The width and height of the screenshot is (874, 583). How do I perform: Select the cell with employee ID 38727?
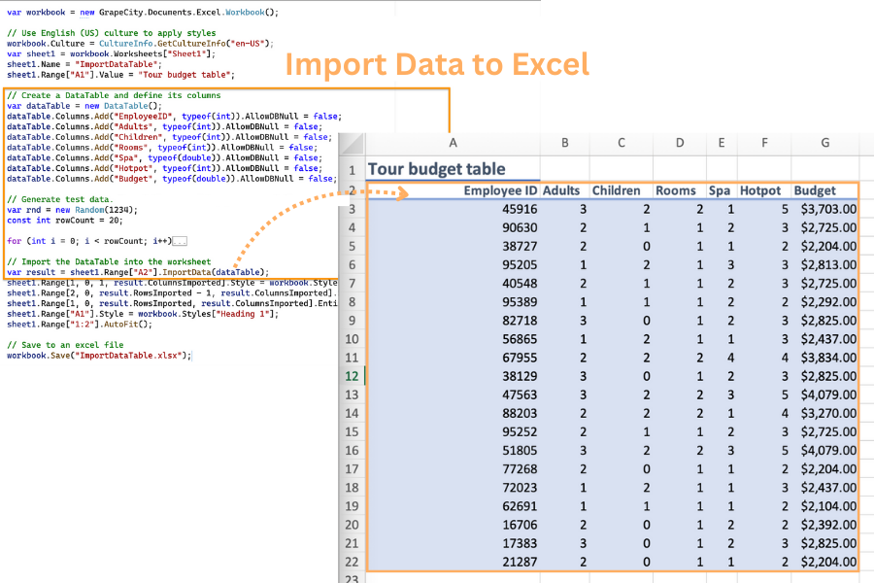pyautogui.click(x=453, y=246)
